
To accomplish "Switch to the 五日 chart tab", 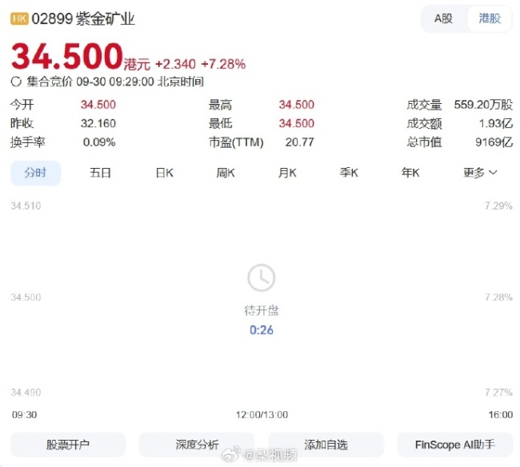I will click(101, 173).
